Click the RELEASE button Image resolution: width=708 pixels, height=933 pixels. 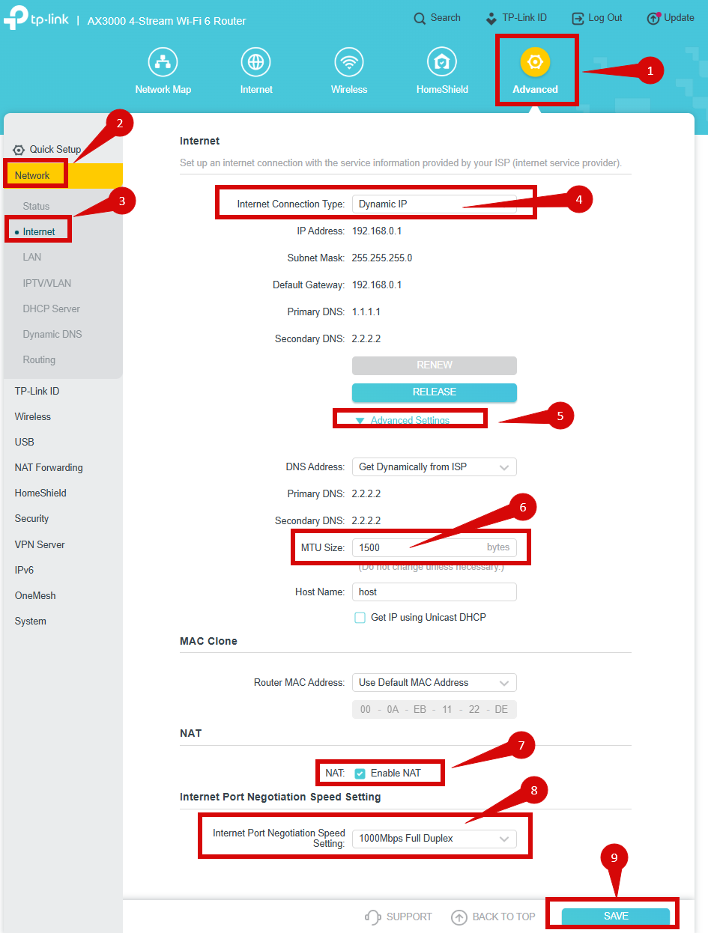[434, 392]
